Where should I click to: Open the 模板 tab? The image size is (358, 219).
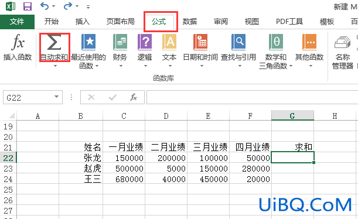pyautogui.click(x=327, y=22)
